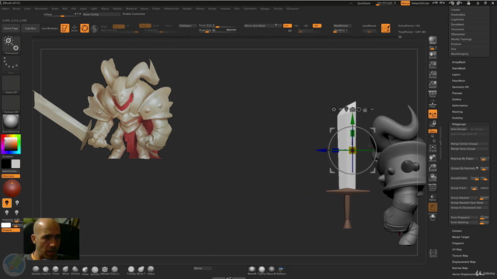Collapse the Polygroups section
The width and height of the screenshot is (497, 279).
pyautogui.click(x=459, y=124)
